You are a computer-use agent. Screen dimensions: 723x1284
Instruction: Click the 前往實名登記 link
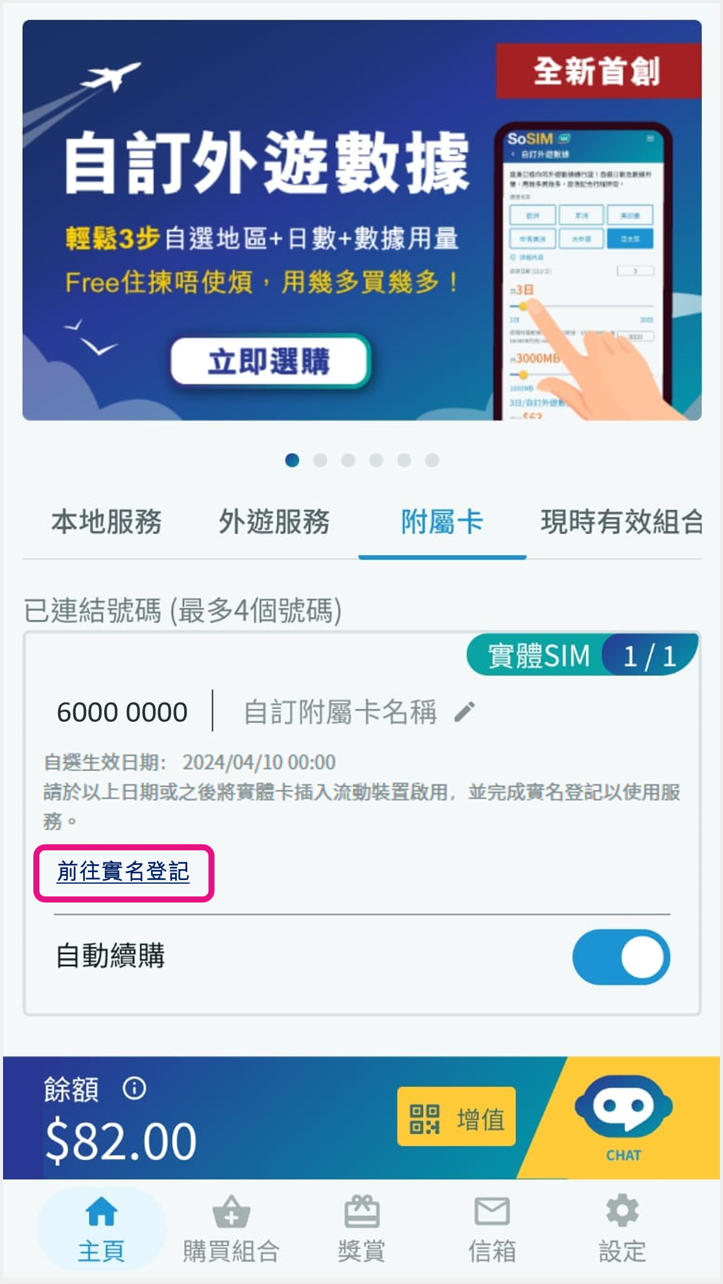124,872
